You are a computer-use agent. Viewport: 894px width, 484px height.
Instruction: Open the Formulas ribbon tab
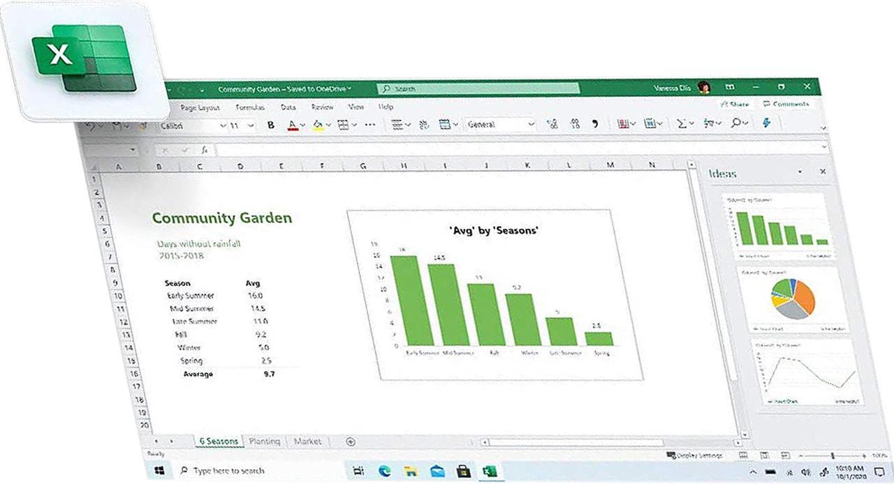249,107
